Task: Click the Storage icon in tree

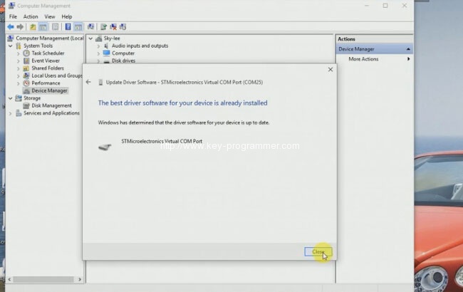Action: click(x=19, y=98)
